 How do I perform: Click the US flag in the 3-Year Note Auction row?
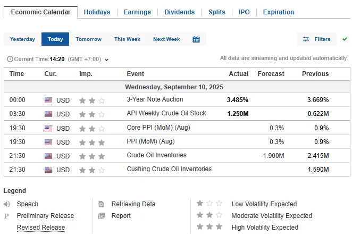pyautogui.click(x=48, y=100)
